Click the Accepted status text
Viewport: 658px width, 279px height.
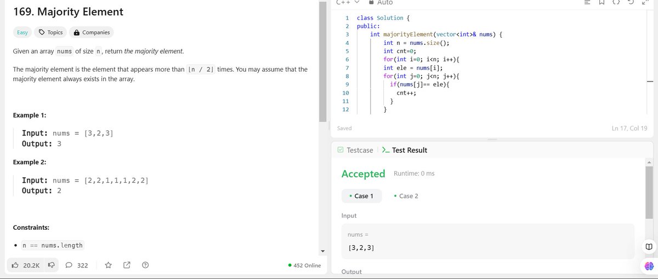pos(363,174)
